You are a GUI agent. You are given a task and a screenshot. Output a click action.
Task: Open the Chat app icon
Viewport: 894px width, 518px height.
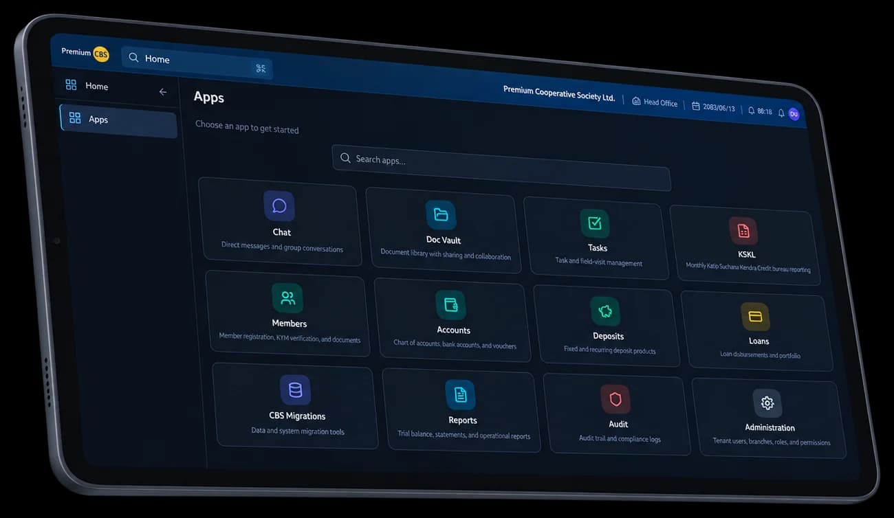click(x=279, y=206)
